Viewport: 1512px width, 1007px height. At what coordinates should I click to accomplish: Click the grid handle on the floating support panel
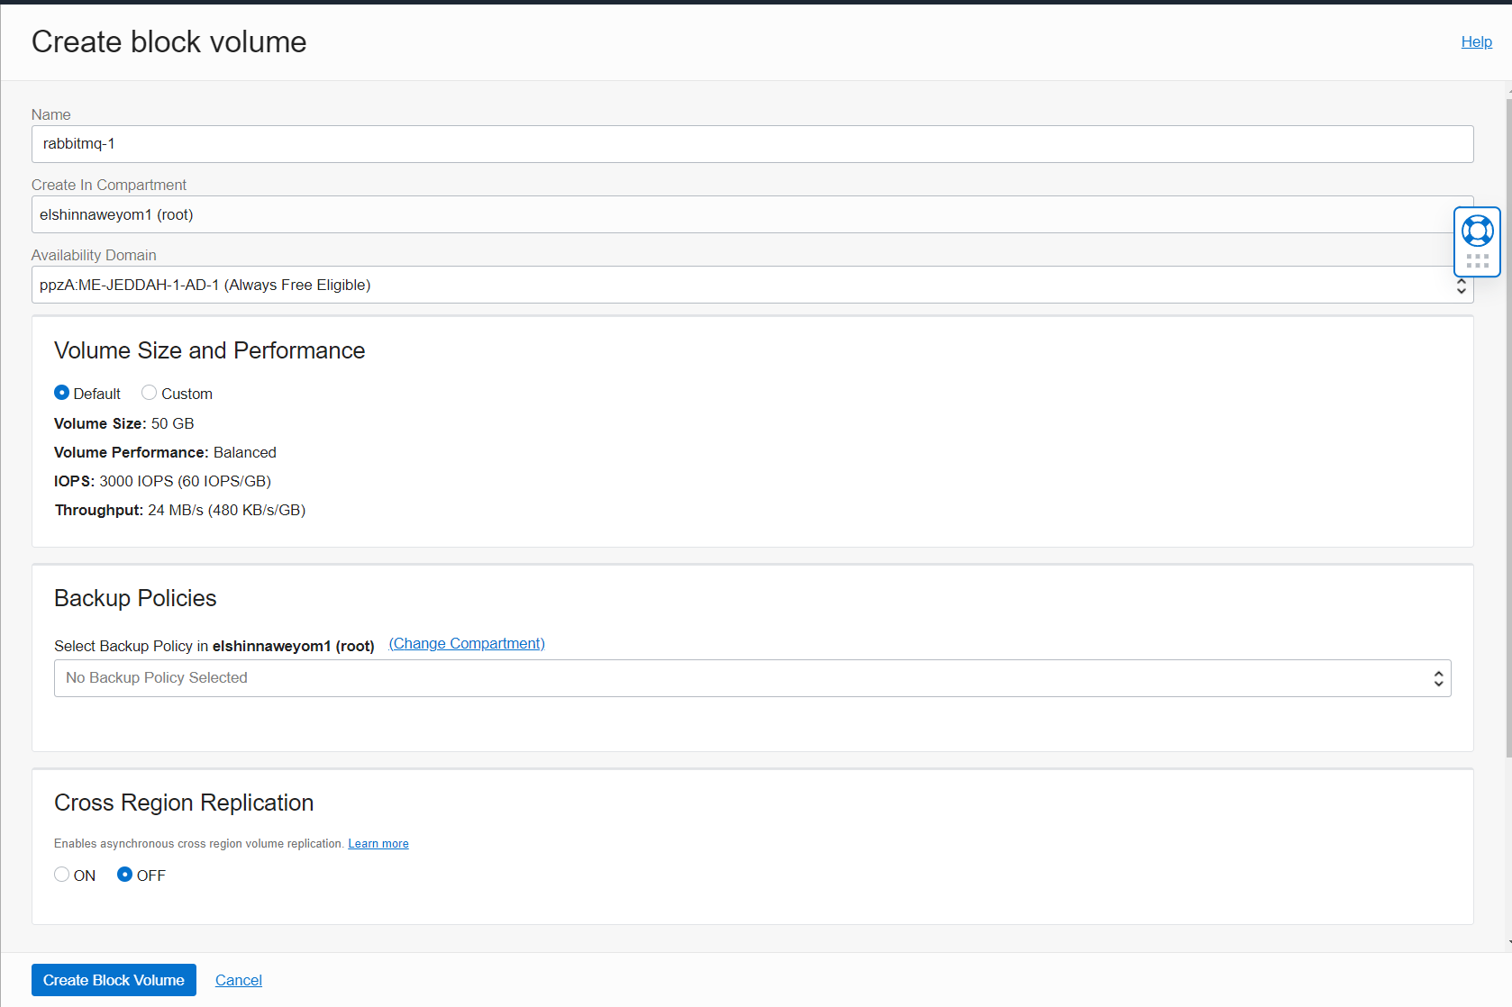[x=1477, y=261]
